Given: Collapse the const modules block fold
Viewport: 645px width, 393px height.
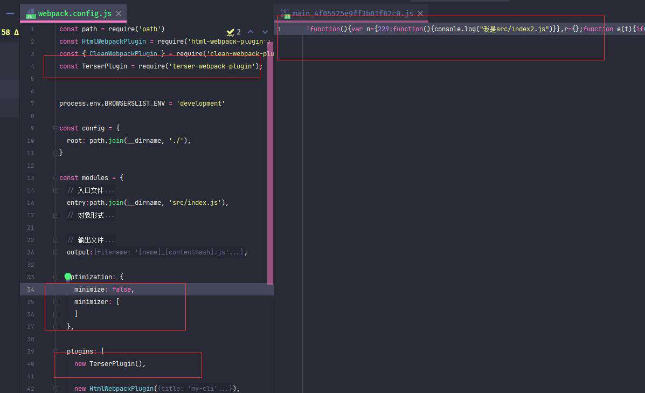Looking at the screenshot, I should (x=56, y=178).
